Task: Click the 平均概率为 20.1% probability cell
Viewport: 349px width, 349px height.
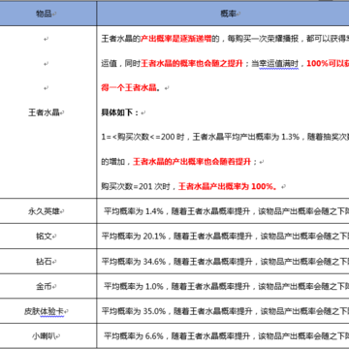Action: pos(223,236)
